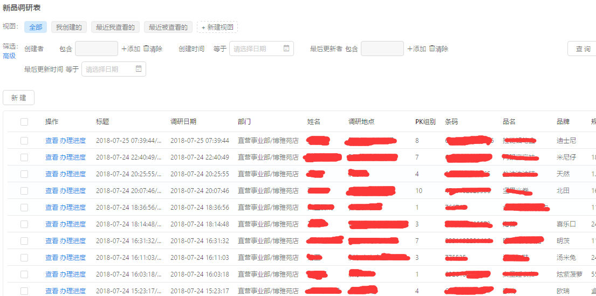Click brand cell 喜乐口
This screenshot has width=596, height=296.
pos(566,224)
